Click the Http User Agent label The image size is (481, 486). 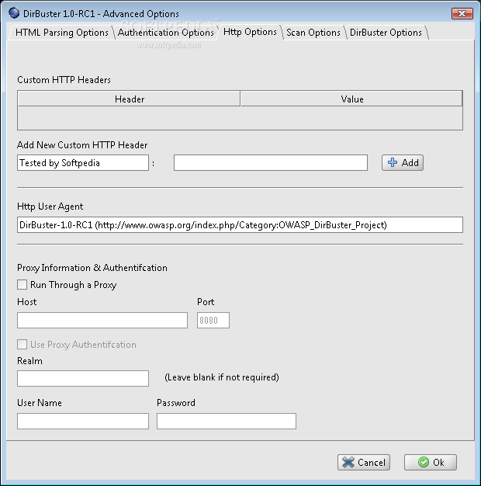pyautogui.click(x=50, y=207)
